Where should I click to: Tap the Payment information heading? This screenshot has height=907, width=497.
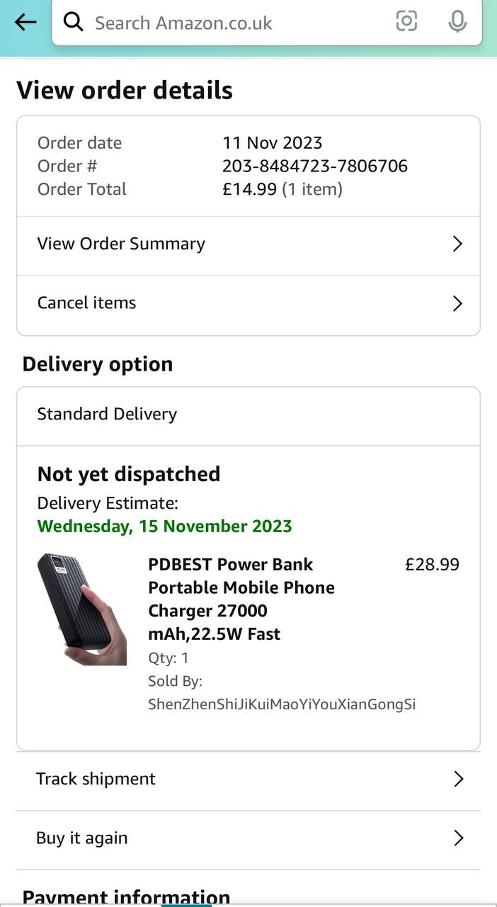(126, 897)
